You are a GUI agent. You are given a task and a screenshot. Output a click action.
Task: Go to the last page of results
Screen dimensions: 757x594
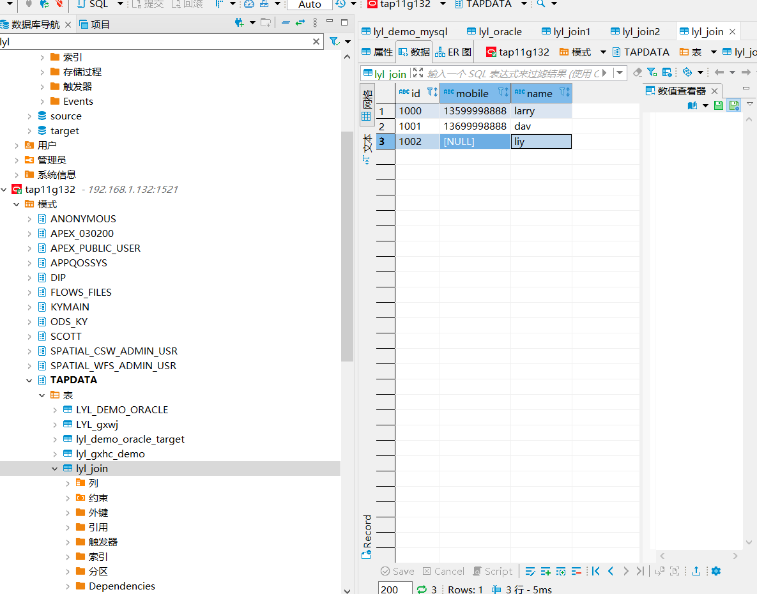point(640,571)
